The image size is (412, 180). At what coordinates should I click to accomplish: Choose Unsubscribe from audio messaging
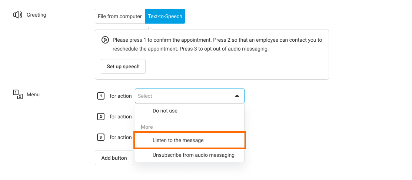coord(193,155)
